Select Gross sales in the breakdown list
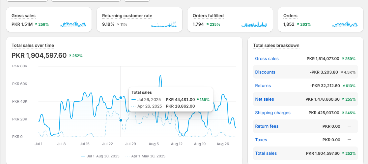 click(267, 59)
